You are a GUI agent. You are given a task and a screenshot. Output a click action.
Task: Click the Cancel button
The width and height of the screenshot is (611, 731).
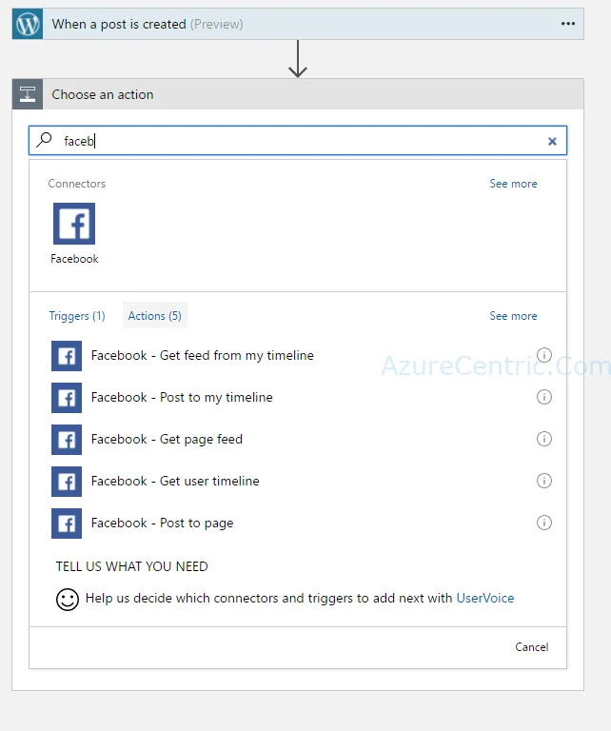point(532,647)
